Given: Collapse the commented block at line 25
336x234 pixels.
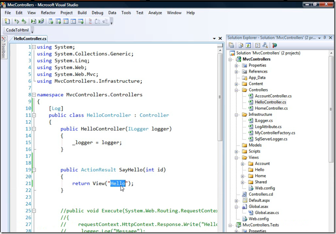Looking at the screenshot, I should pos(34,211).
